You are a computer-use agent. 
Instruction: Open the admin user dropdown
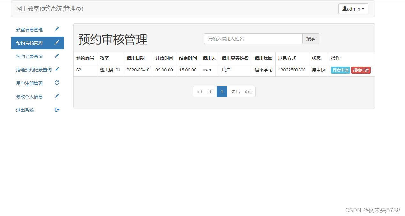pos(353,9)
